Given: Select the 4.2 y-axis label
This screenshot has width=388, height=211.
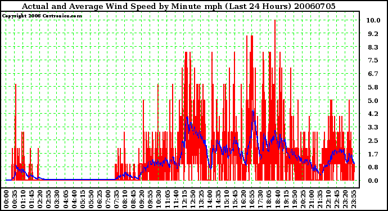Looking at the screenshot, I should coord(373,114).
